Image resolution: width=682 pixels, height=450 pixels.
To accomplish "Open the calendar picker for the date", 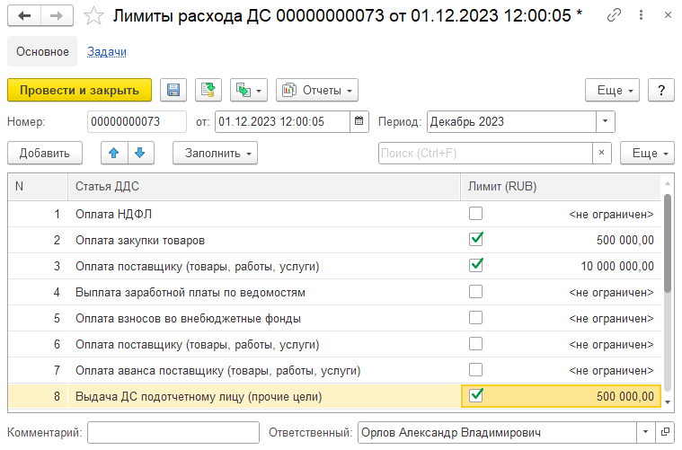I will point(359,121).
